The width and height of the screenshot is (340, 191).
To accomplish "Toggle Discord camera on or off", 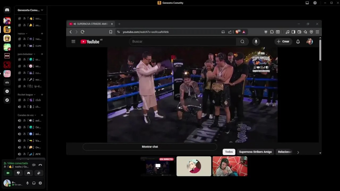I will [x=8, y=173].
